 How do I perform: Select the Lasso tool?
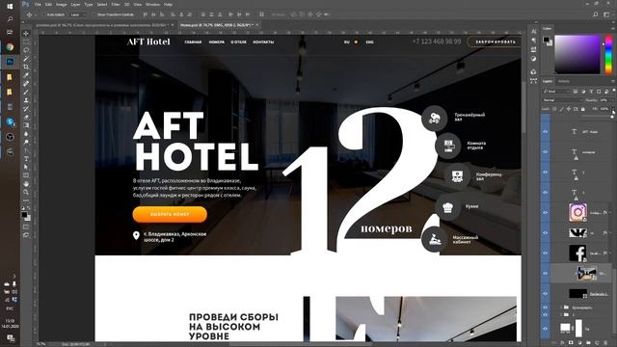click(26, 50)
